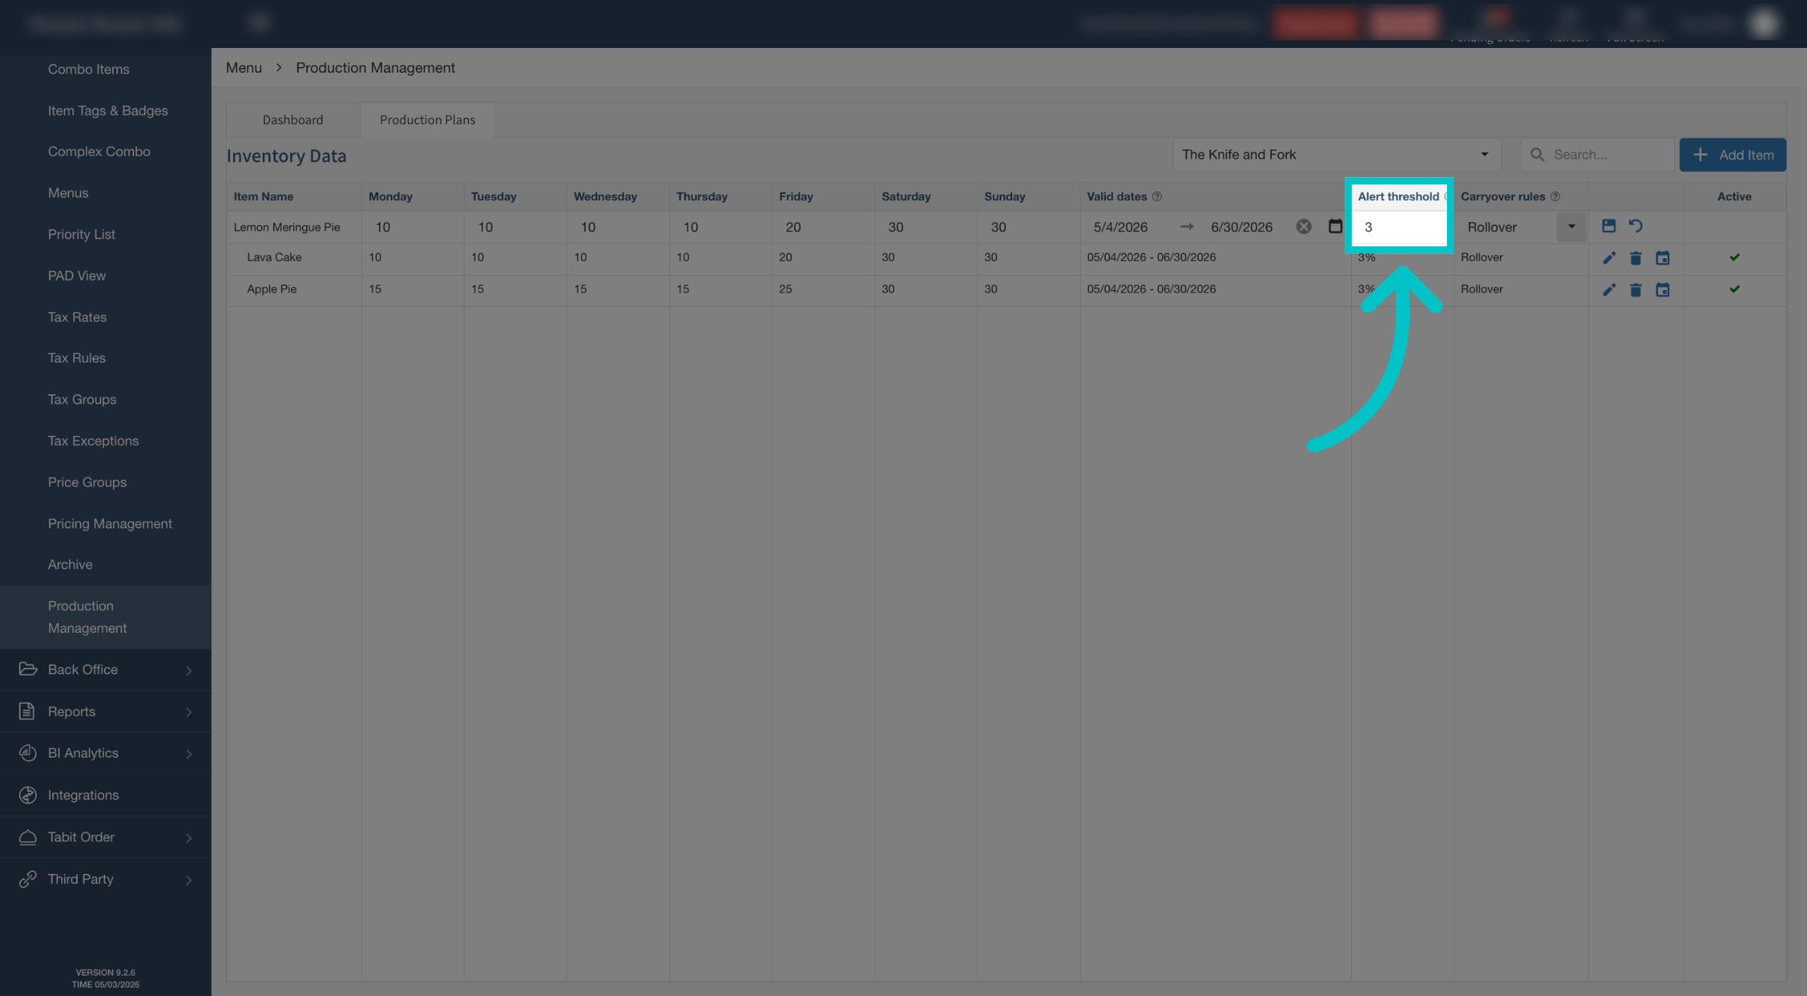Open Complex Combo in sidebar
The width and height of the screenshot is (1807, 996).
pos(99,152)
